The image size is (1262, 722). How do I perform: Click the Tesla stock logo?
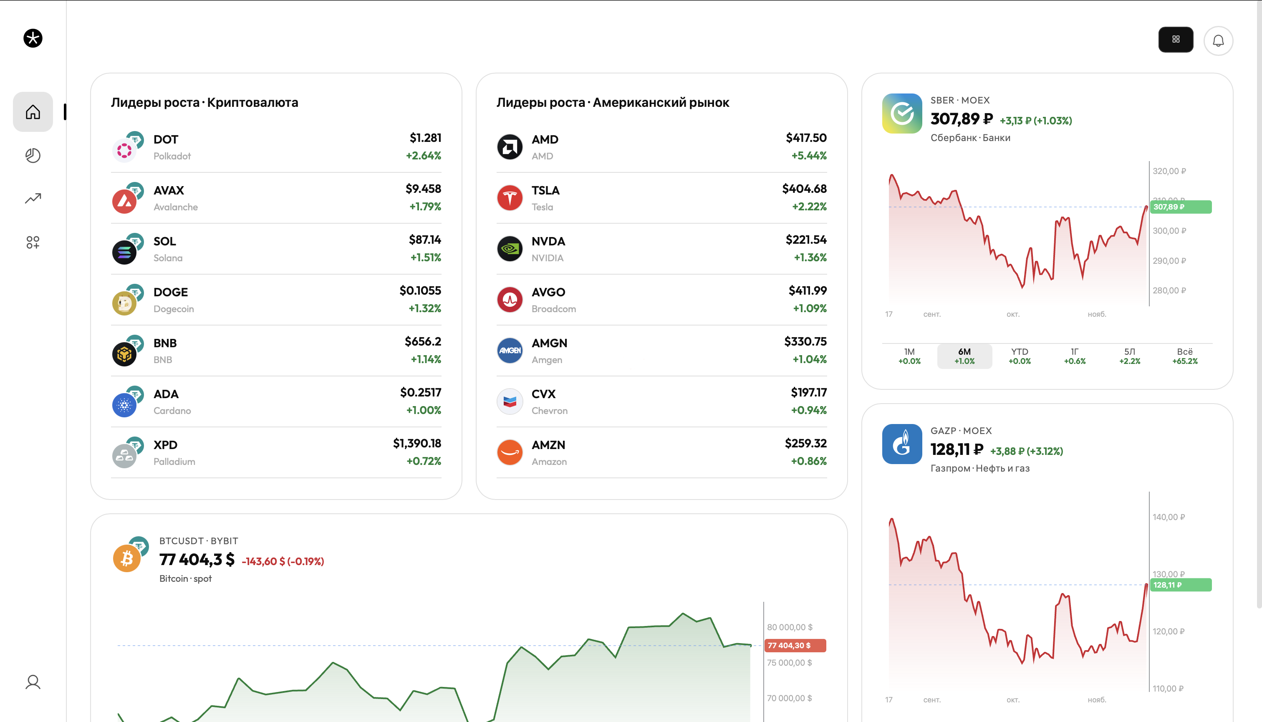pos(510,198)
